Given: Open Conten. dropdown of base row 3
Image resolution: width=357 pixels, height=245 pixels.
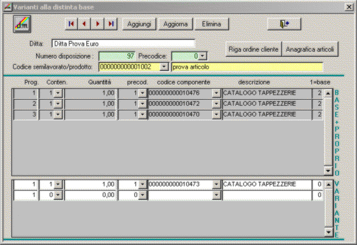Looking at the screenshot, I should click(58, 114).
